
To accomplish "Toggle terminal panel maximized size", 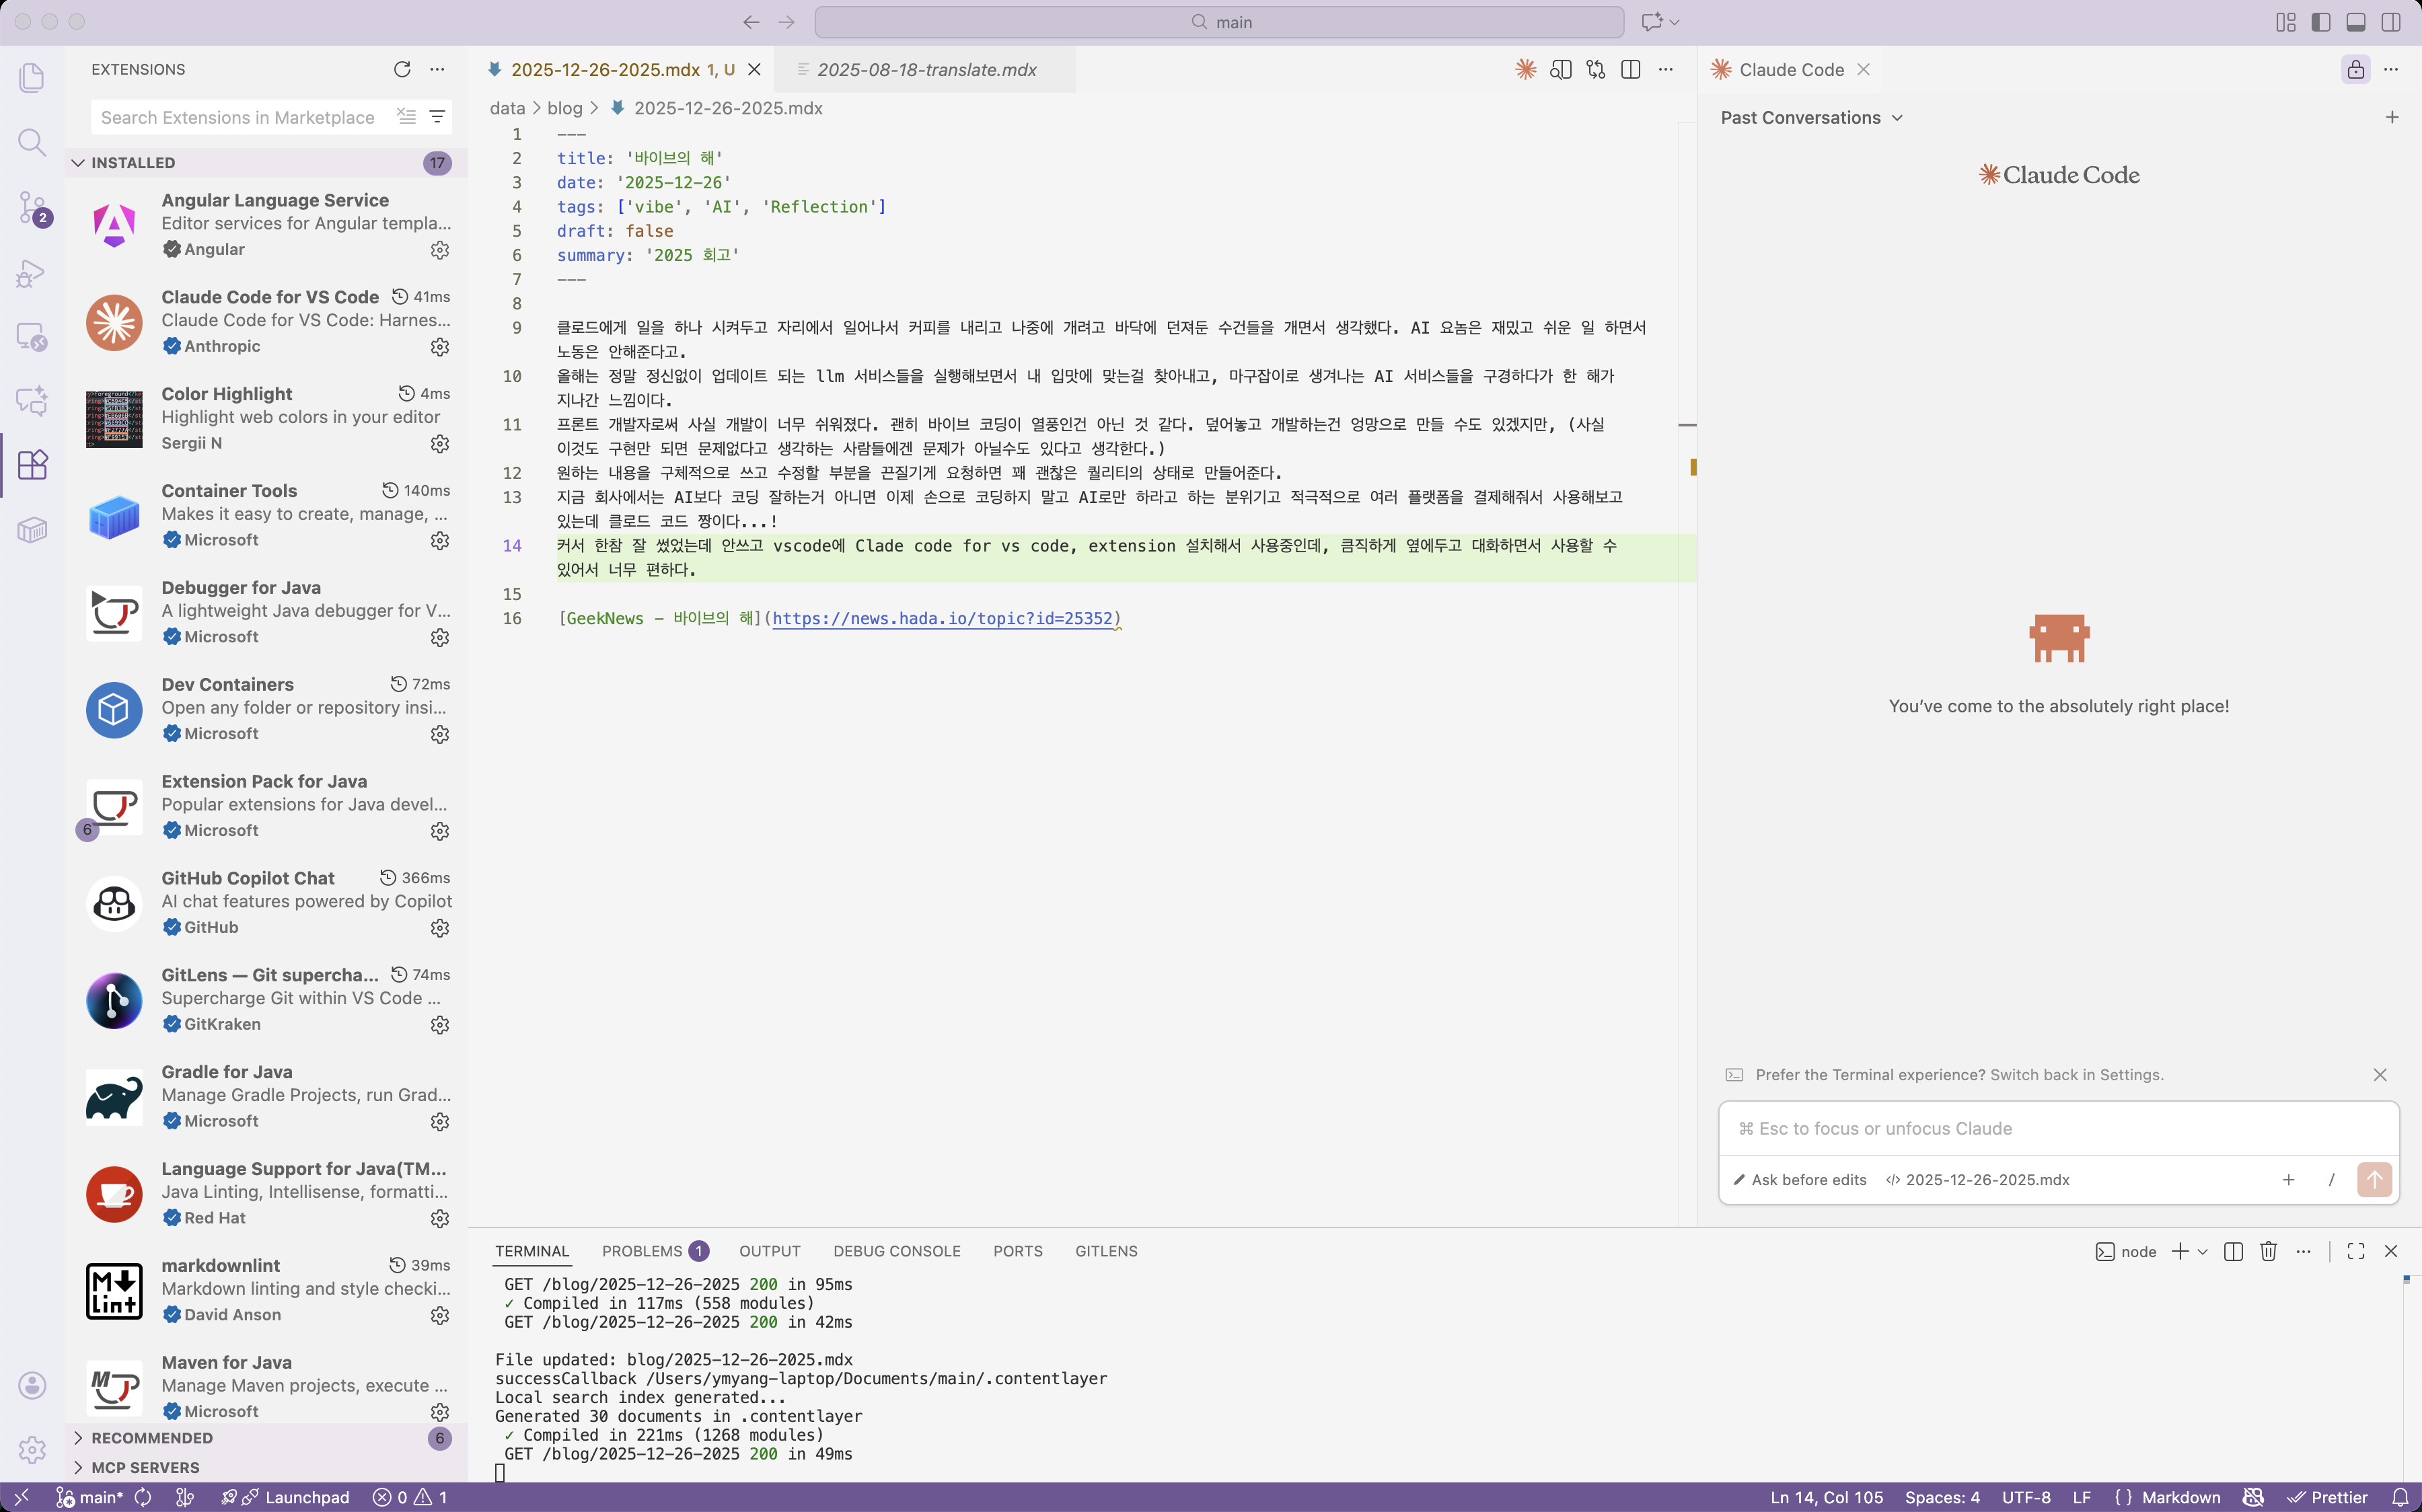I will [x=2355, y=1251].
